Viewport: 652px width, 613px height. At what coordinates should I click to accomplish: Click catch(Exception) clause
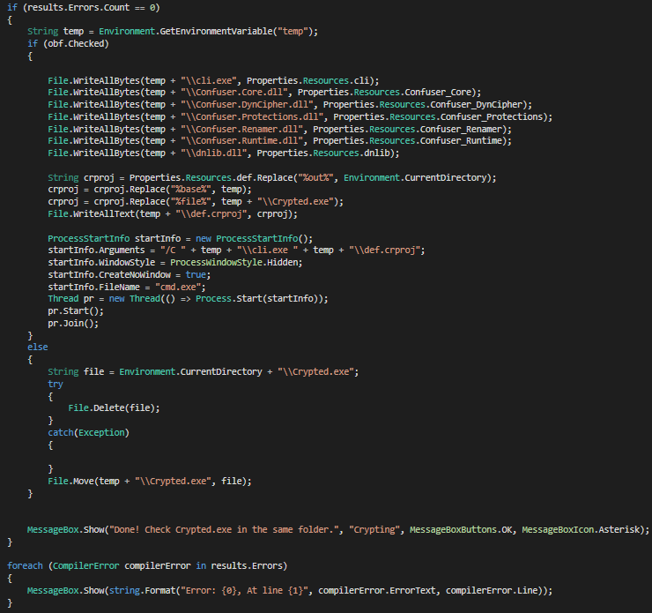point(87,432)
